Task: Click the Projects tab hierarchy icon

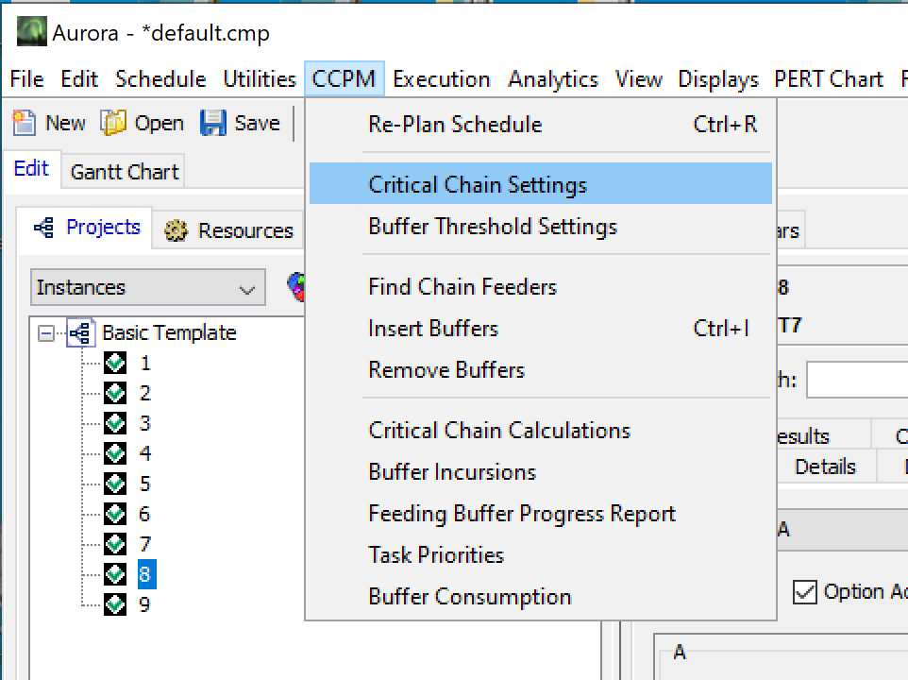Action: tap(43, 228)
